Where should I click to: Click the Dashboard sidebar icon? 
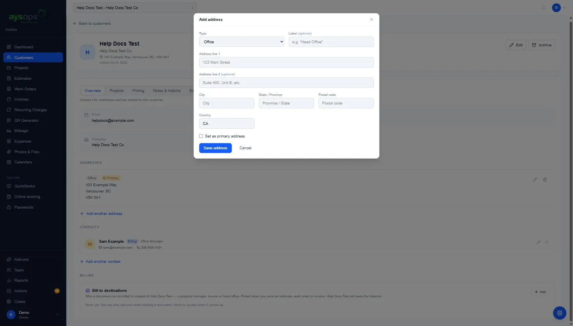click(x=9, y=47)
